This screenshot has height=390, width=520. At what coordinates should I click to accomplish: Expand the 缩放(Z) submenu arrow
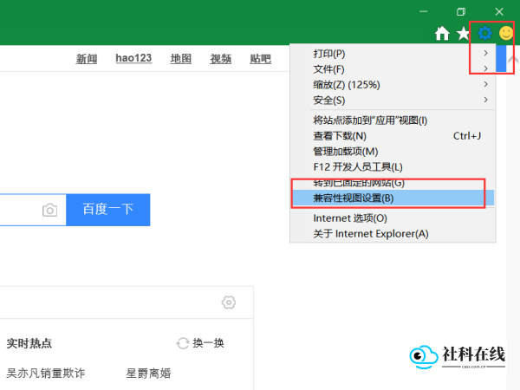[x=486, y=84]
